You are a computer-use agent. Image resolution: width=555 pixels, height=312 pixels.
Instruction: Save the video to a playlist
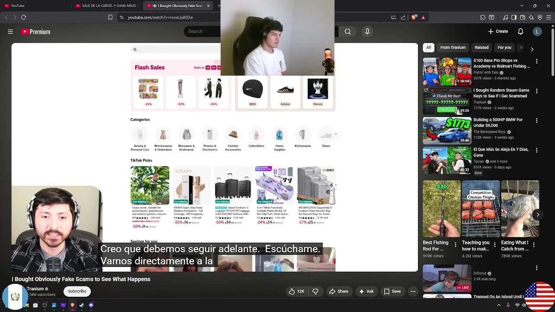coord(392,292)
